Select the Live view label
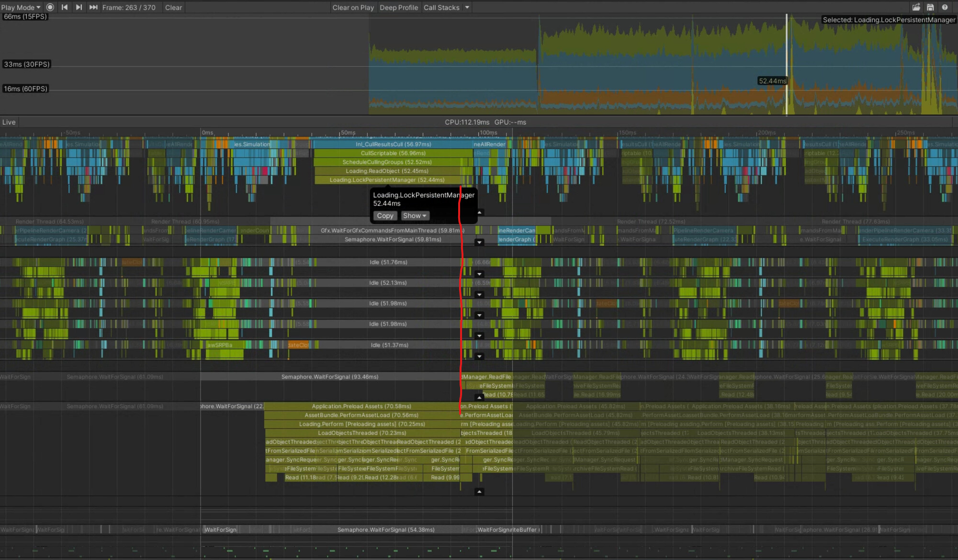 point(9,122)
